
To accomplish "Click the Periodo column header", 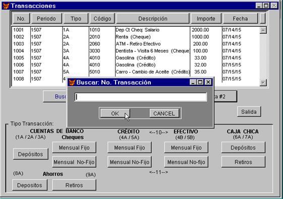I will coord(46,19).
